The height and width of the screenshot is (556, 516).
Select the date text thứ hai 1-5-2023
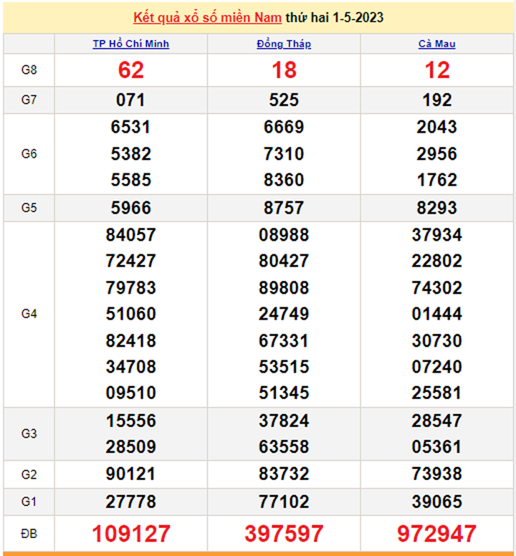(334, 18)
